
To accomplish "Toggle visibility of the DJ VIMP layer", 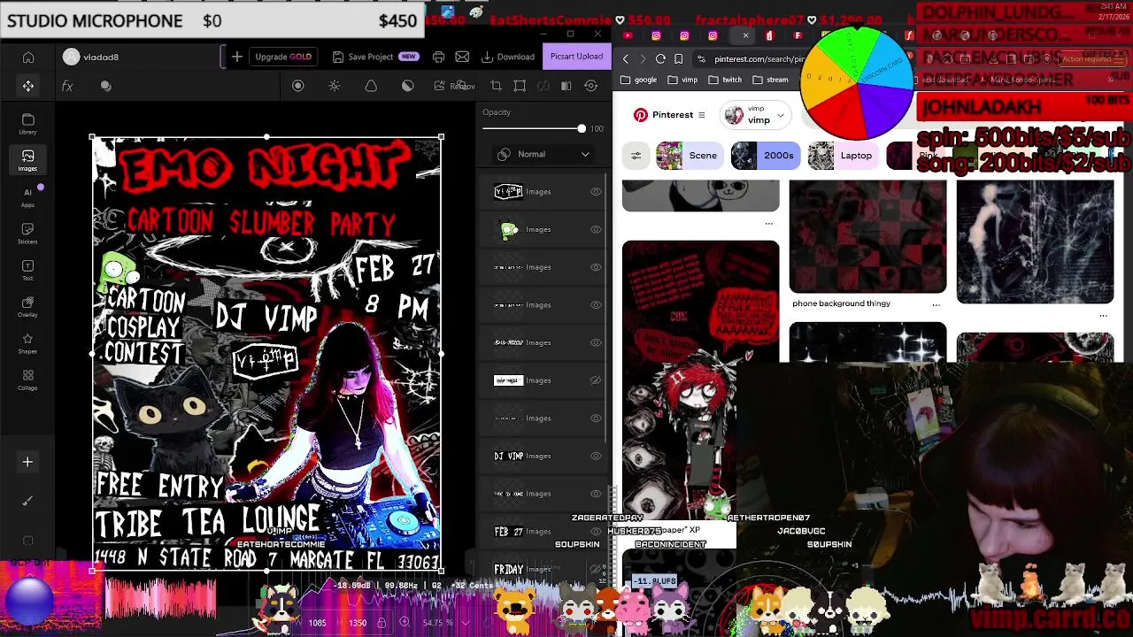I will (596, 456).
